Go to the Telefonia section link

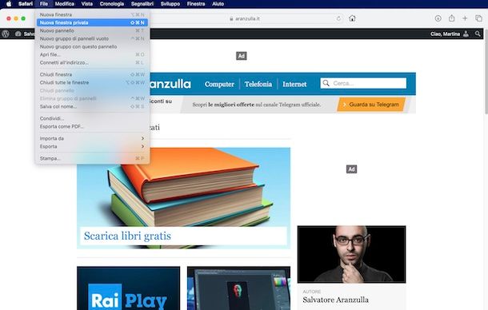pyautogui.click(x=258, y=84)
